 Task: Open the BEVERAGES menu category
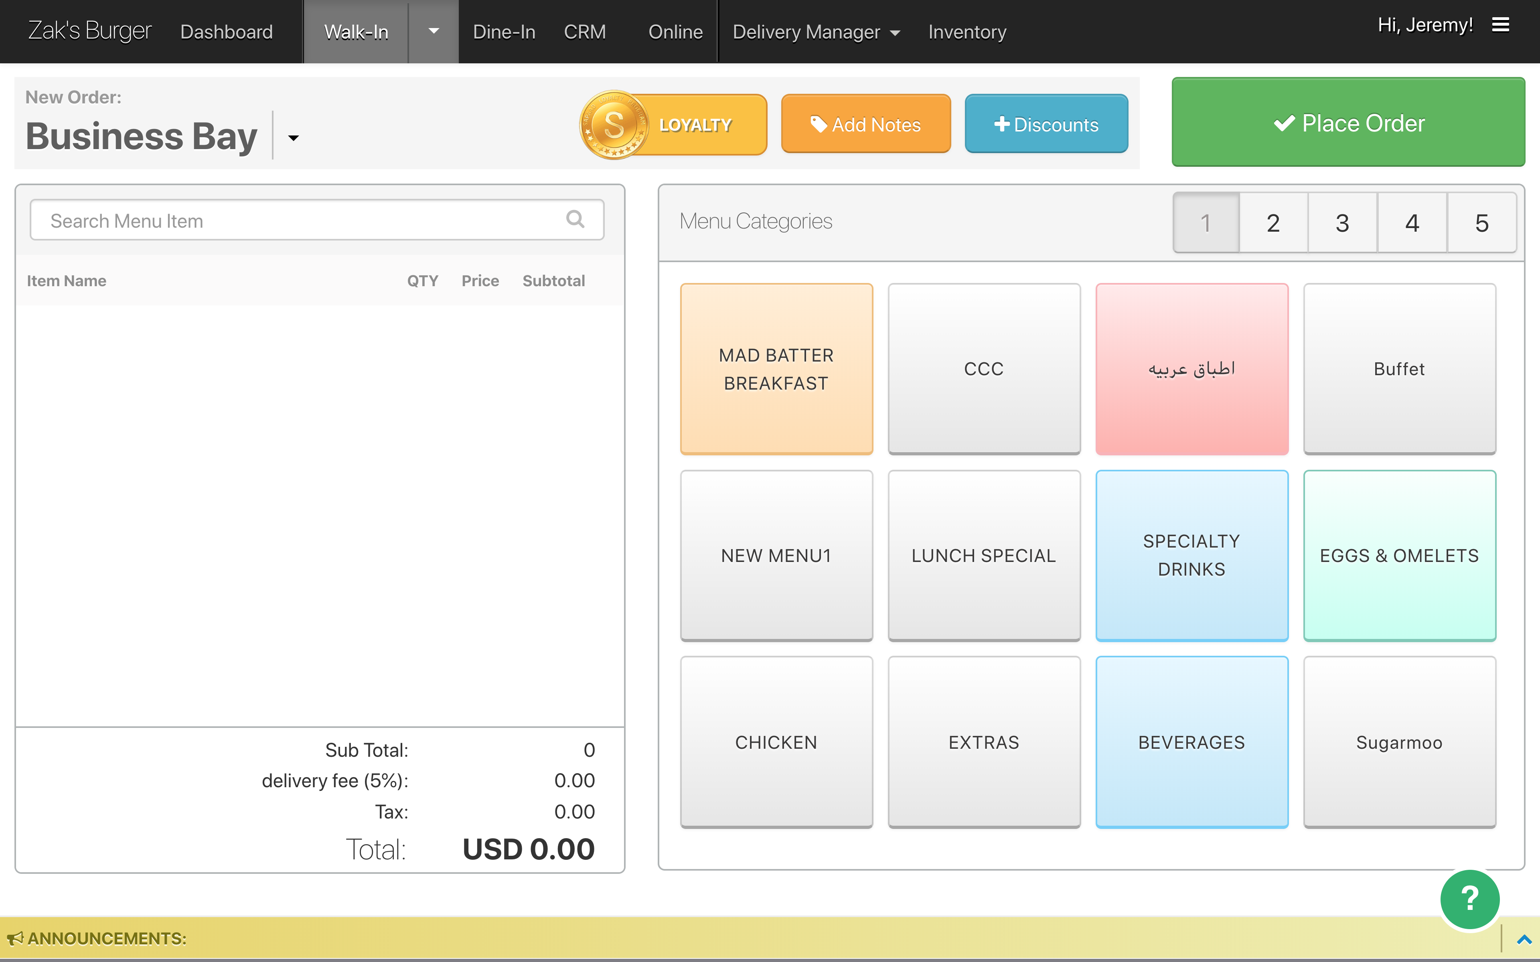pos(1191,742)
